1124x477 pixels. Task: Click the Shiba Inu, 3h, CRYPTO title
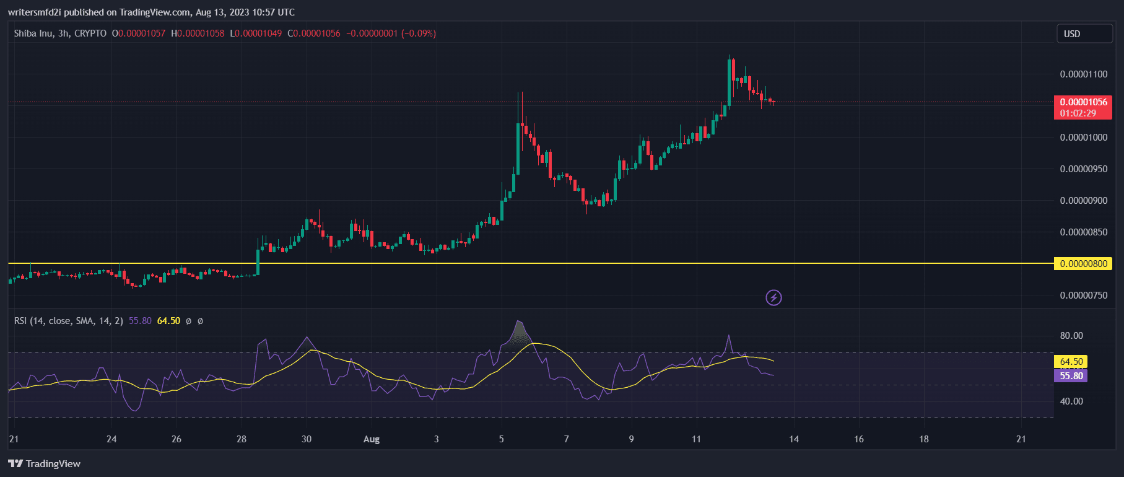click(60, 33)
